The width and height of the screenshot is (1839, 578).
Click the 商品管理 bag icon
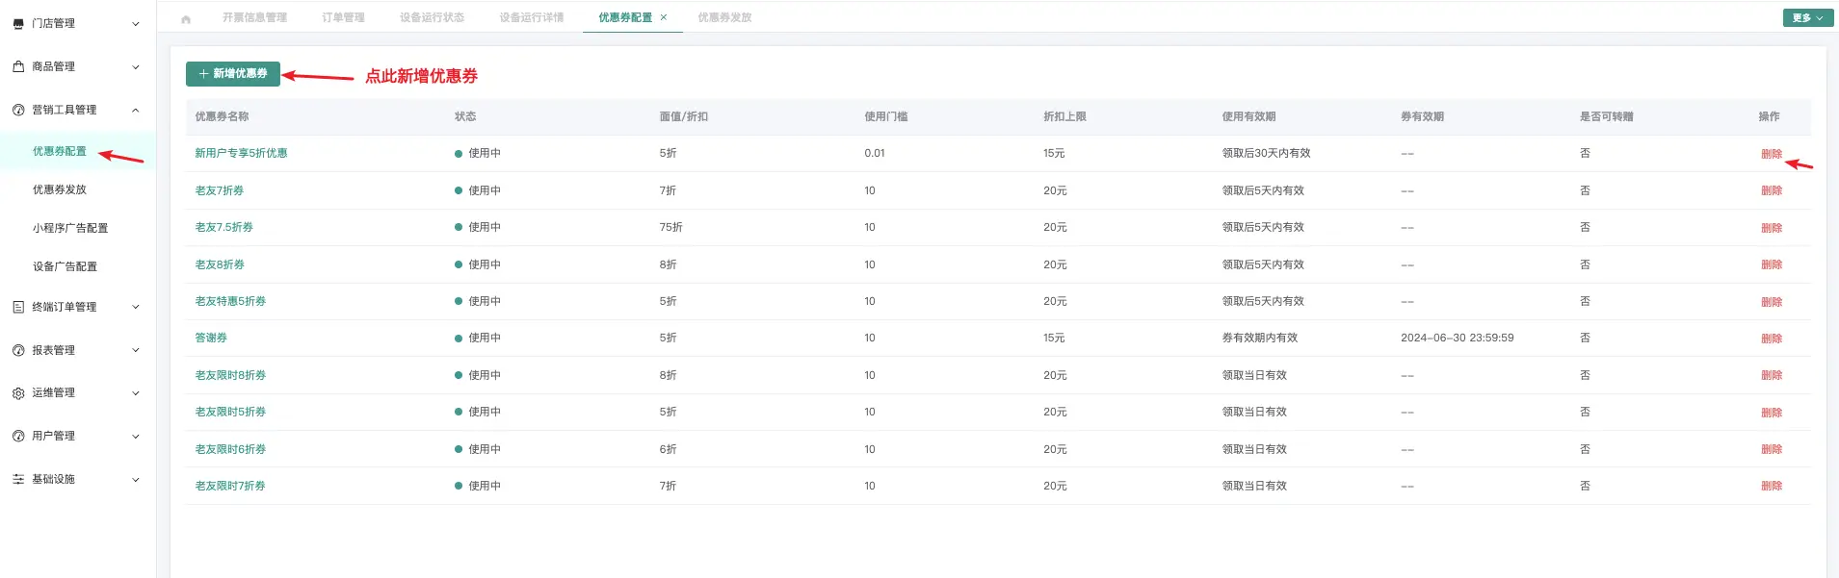(x=18, y=66)
